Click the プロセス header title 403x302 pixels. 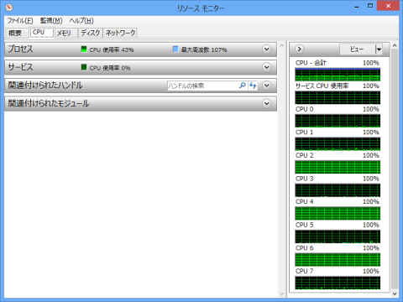click(20, 49)
